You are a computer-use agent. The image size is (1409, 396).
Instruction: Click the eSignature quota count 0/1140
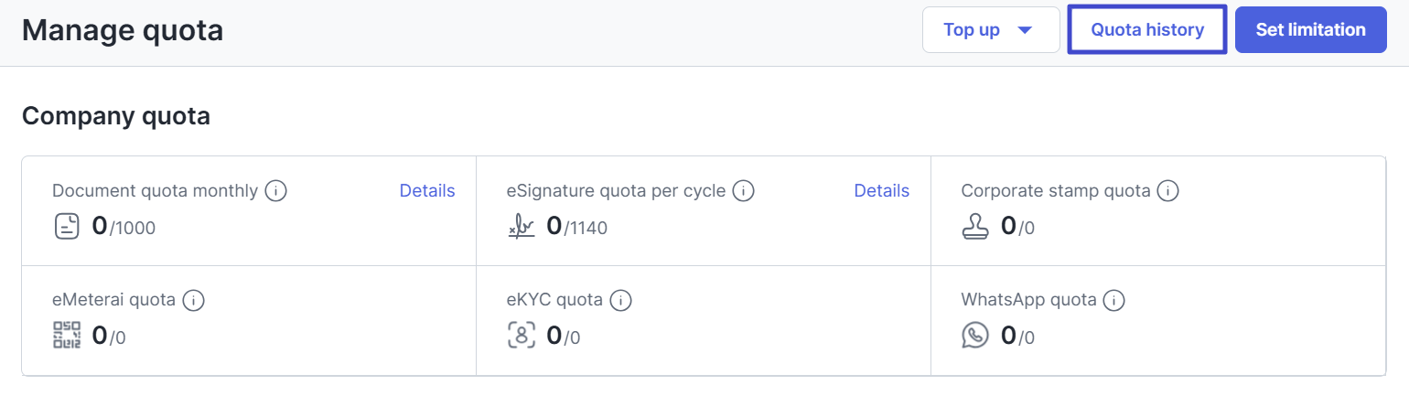(576, 227)
